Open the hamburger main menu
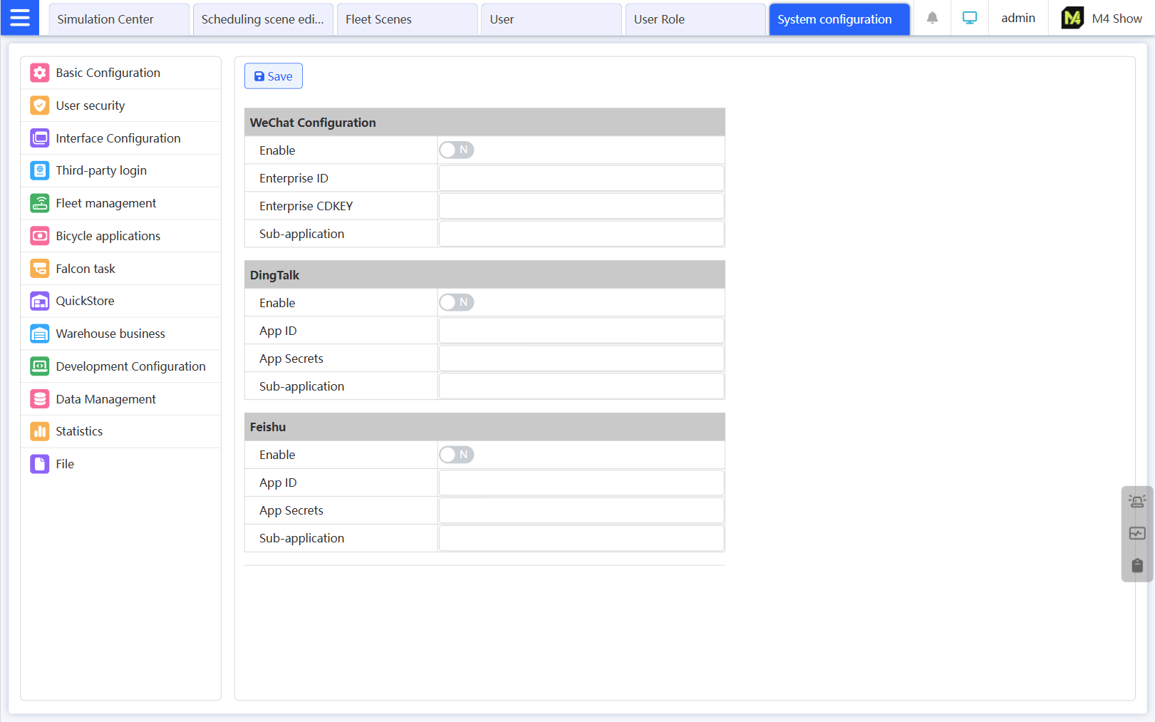 [x=20, y=18]
